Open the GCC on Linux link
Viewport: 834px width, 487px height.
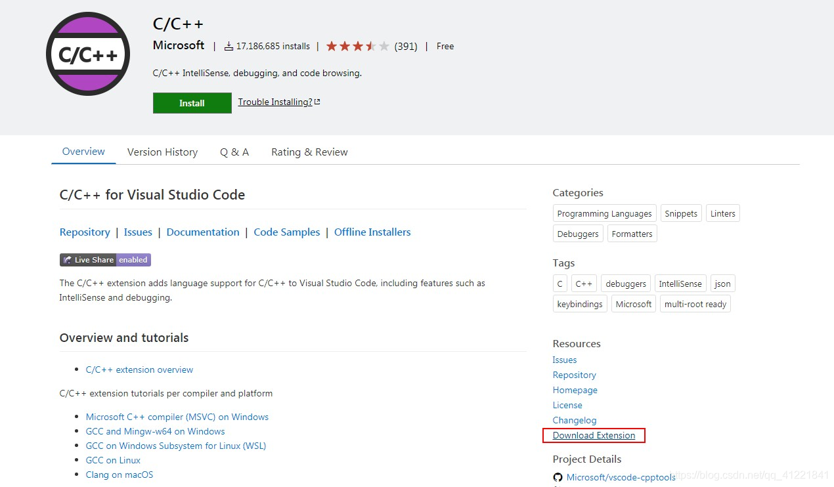[x=113, y=460]
